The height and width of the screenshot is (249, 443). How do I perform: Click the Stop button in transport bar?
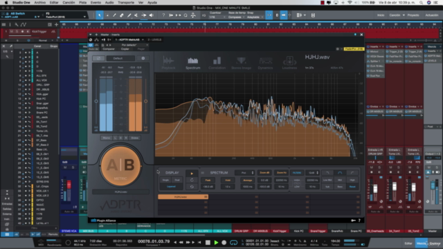[x=208, y=242]
